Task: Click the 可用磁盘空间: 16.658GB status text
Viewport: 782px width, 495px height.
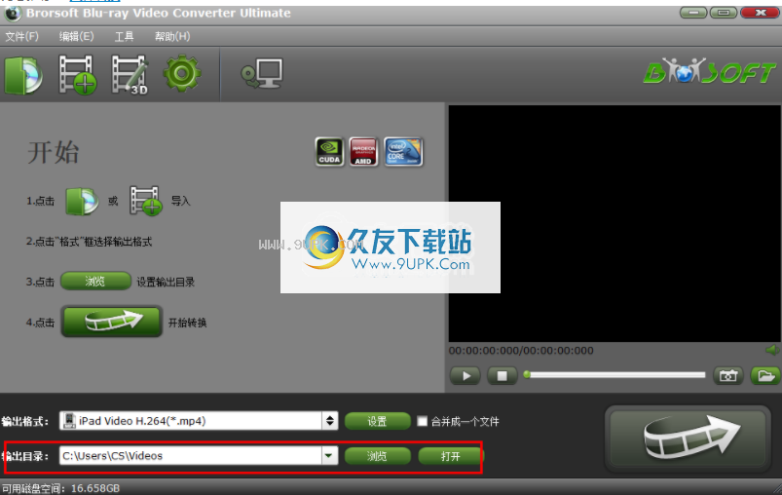Action: tap(60, 488)
